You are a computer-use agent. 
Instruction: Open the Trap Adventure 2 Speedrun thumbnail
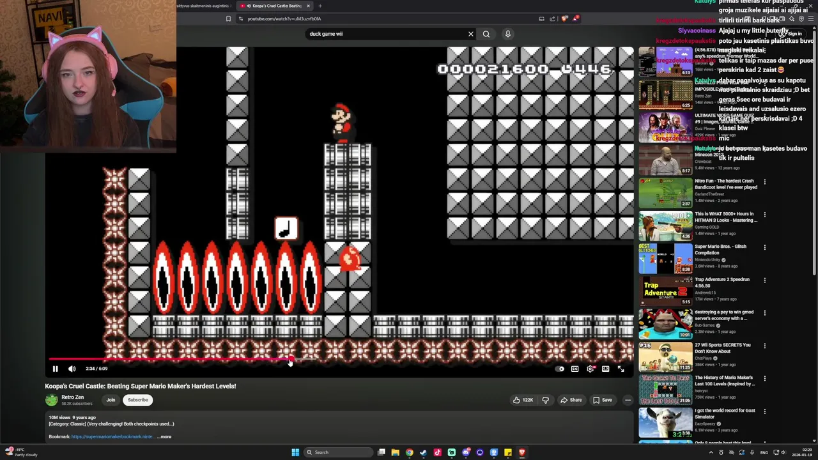coord(665,291)
